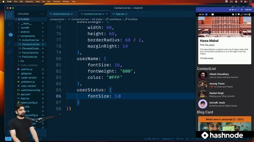Screen dimensions: 254x142
Task: Place cursor on line 83 color value
Action: (x=114, y=77)
